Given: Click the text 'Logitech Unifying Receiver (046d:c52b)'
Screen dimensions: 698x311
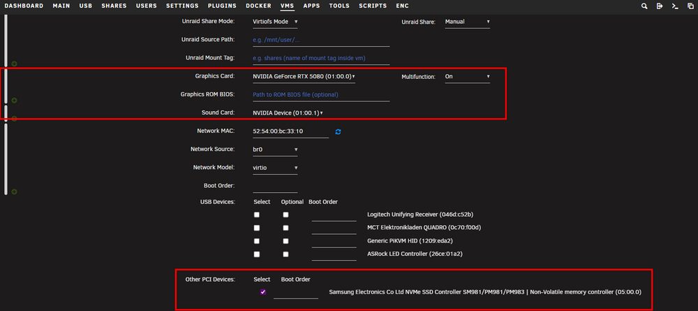Looking at the screenshot, I should pos(420,215).
